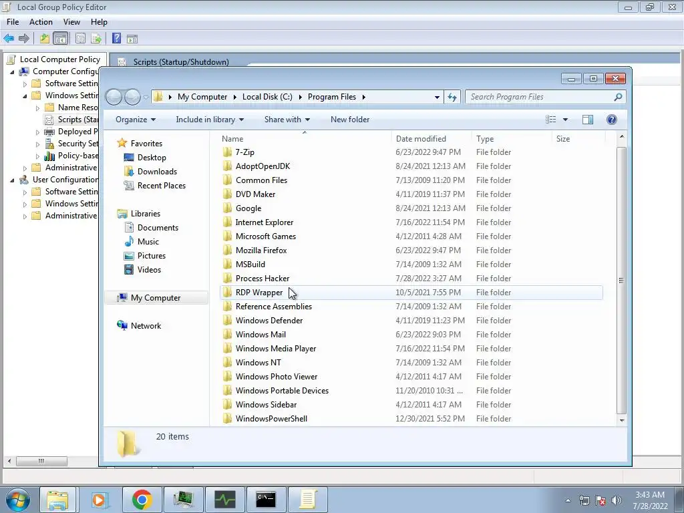This screenshot has height=513, width=684.
Task: Click the volume speaker tray icon
Action: [x=617, y=500]
